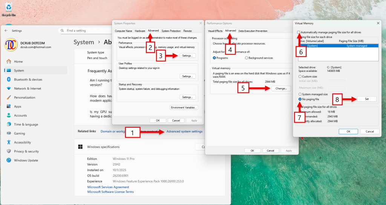Click Settings button under User Profiles
This screenshot has height=205, width=386.
tap(188, 76)
